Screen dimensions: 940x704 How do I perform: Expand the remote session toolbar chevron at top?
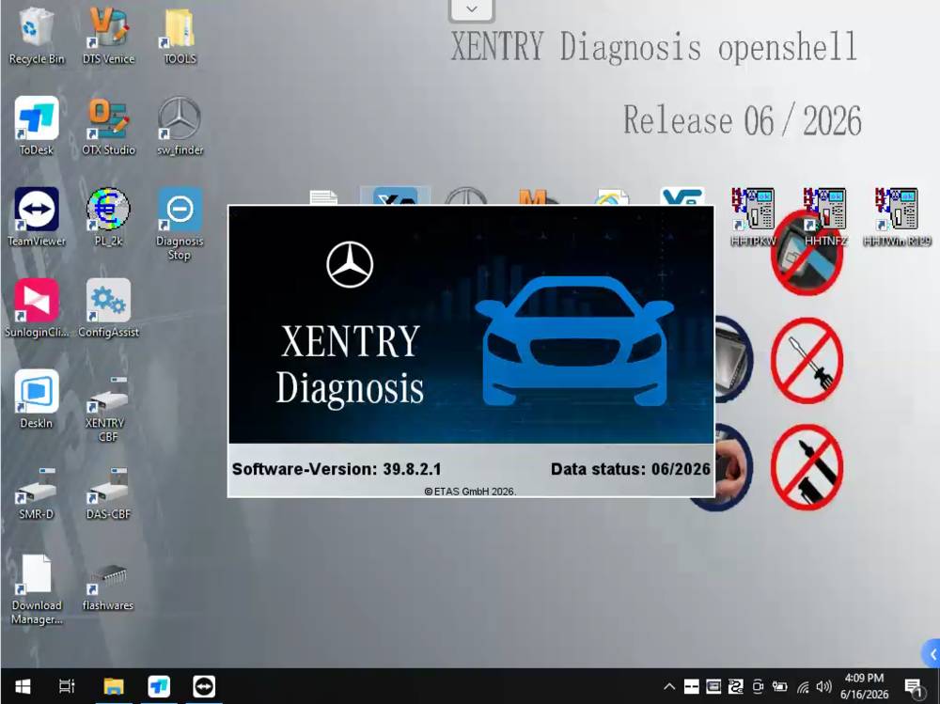click(x=472, y=9)
